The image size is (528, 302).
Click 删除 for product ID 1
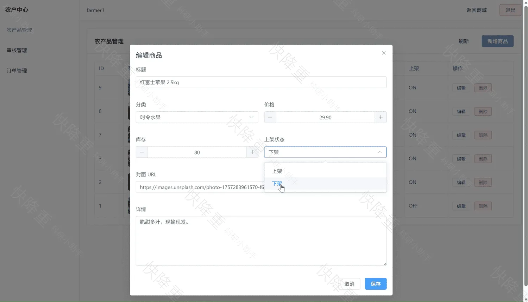point(483,206)
